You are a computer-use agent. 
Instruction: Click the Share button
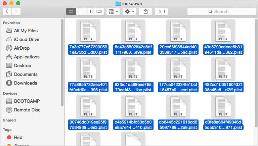point(145,11)
